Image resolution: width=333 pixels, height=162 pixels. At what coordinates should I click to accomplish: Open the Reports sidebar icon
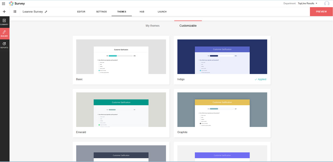pyautogui.click(x=4, y=45)
